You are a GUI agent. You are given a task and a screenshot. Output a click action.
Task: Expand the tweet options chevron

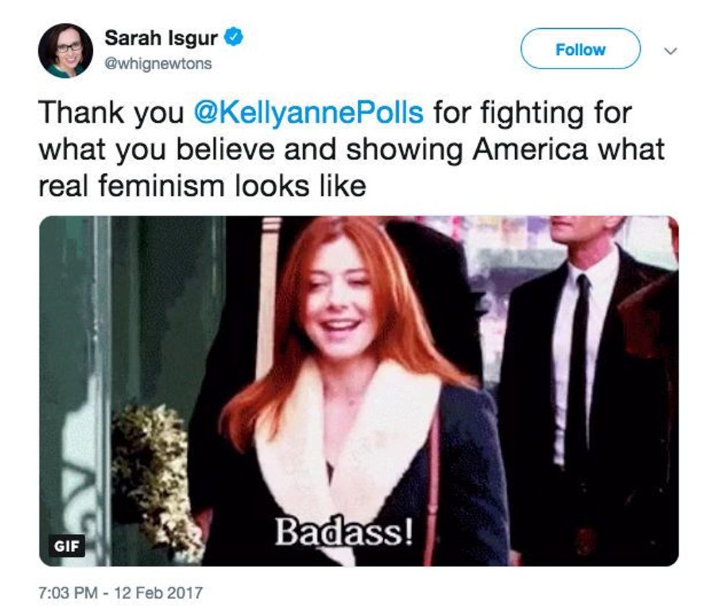coord(670,51)
